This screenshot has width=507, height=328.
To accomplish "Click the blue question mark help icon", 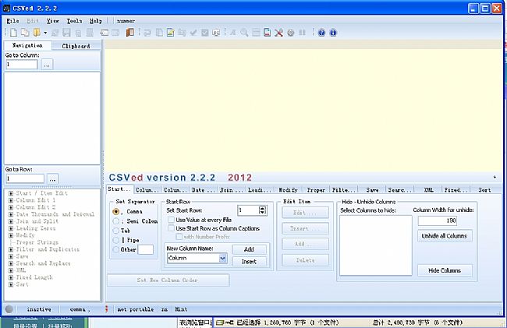I will point(321,33).
